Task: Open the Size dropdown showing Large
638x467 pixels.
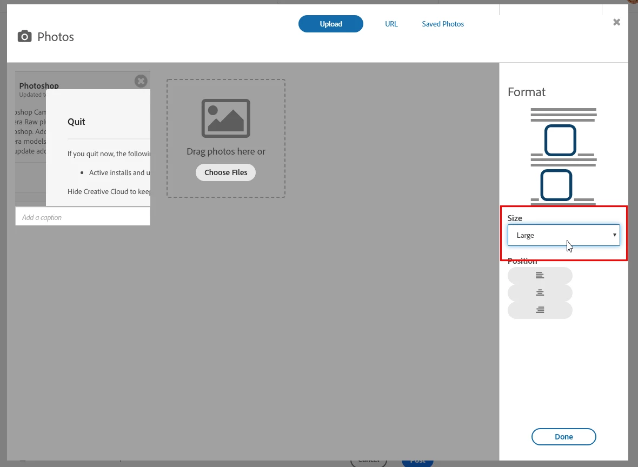Action: coord(563,235)
